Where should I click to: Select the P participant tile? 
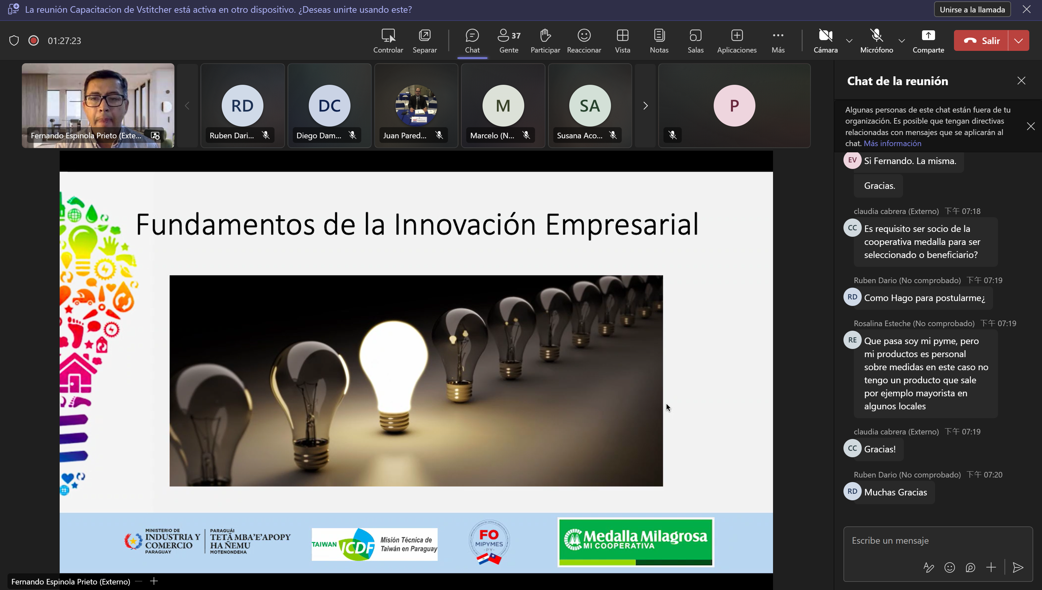pos(734,105)
